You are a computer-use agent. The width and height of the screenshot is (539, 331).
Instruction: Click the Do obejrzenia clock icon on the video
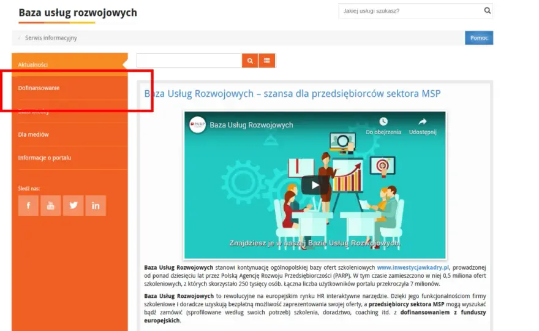click(383, 121)
